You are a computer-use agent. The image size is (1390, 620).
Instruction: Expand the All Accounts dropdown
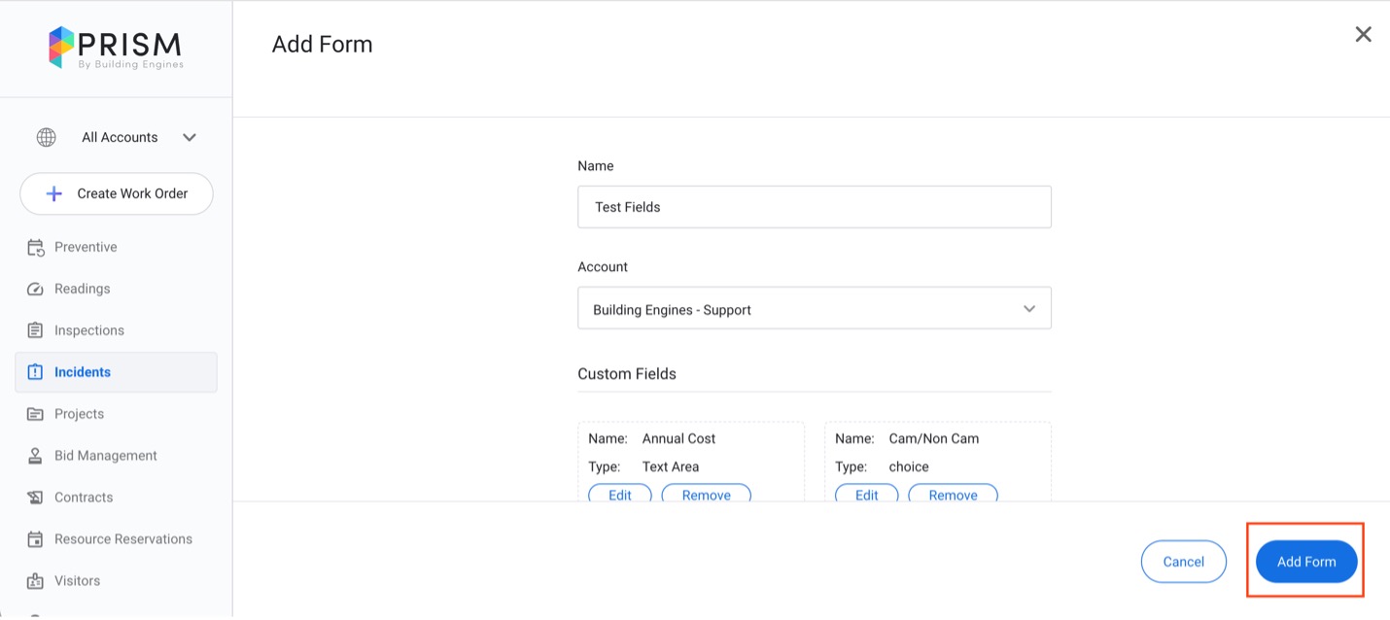(189, 138)
